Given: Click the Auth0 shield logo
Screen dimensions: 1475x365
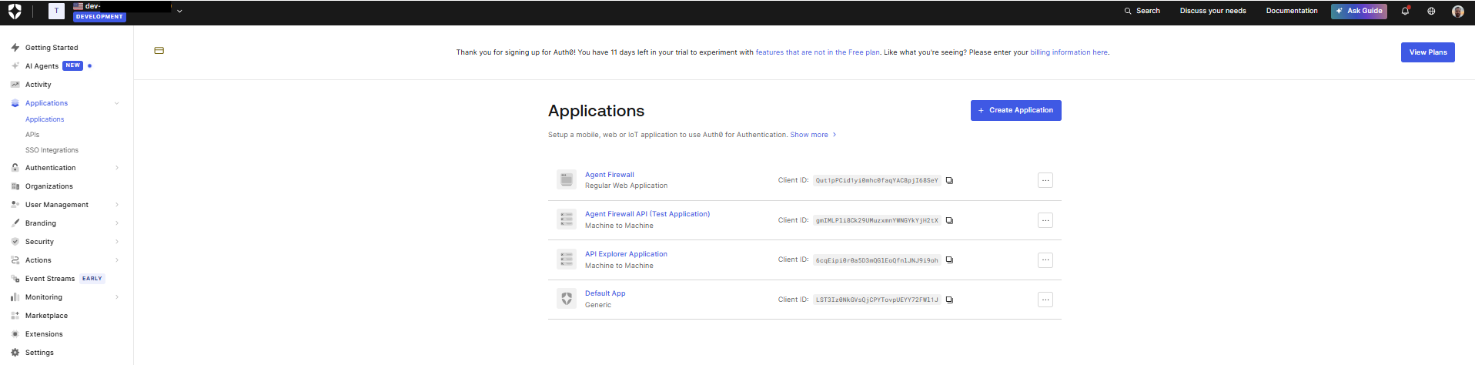Looking at the screenshot, I should pos(15,11).
